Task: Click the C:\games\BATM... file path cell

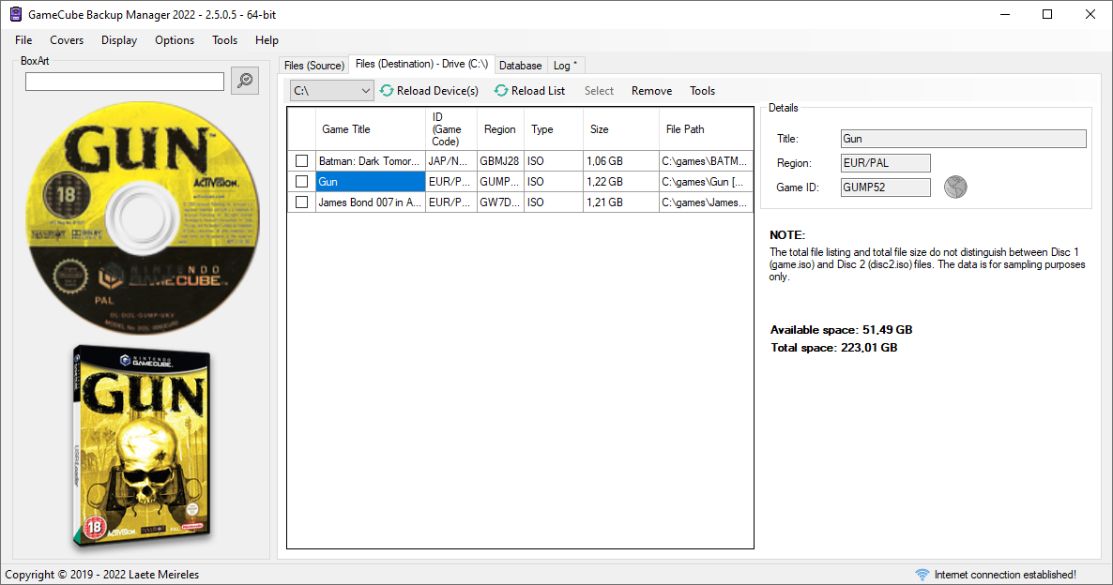Action: [706, 161]
